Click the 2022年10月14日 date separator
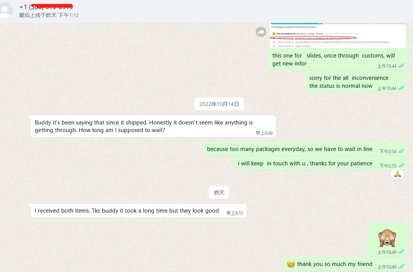 [219, 104]
